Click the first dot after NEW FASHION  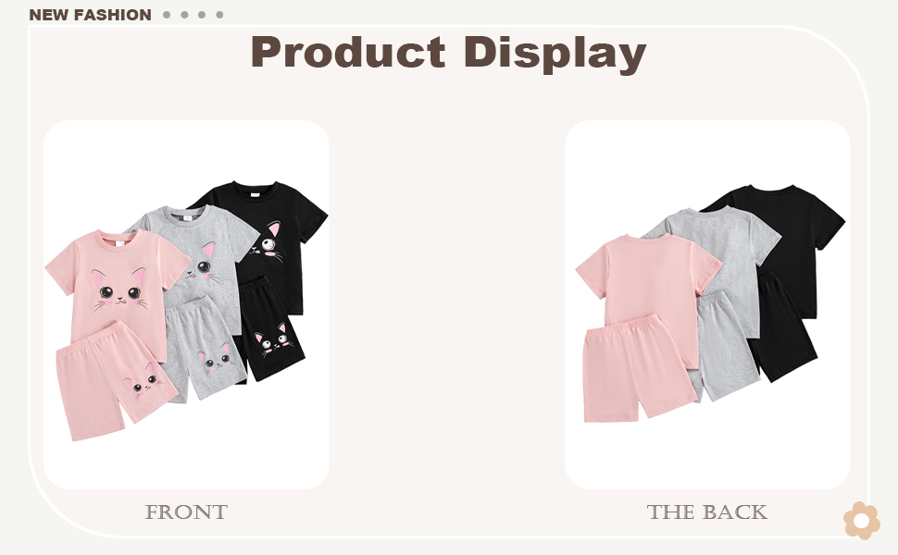point(167,15)
